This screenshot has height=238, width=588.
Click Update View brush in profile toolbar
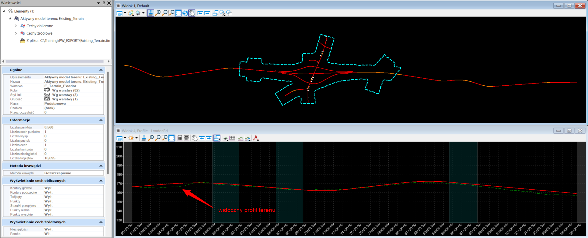[x=144, y=138]
